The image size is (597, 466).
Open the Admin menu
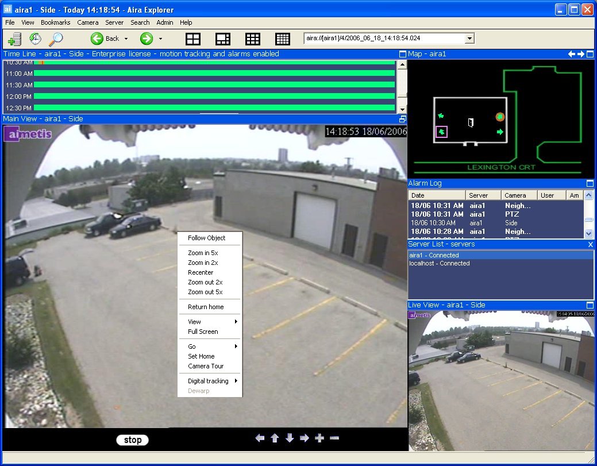[x=165, y=22]
